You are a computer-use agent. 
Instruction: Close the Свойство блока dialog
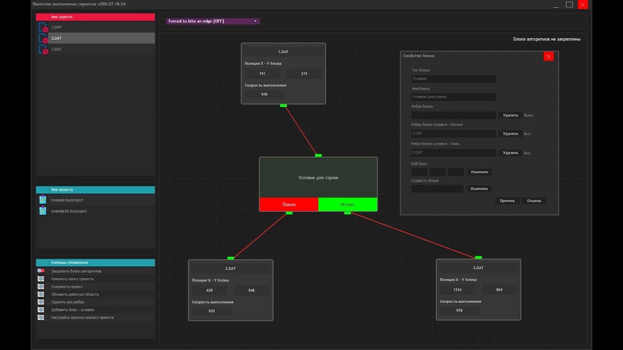[x=549, y=56]
